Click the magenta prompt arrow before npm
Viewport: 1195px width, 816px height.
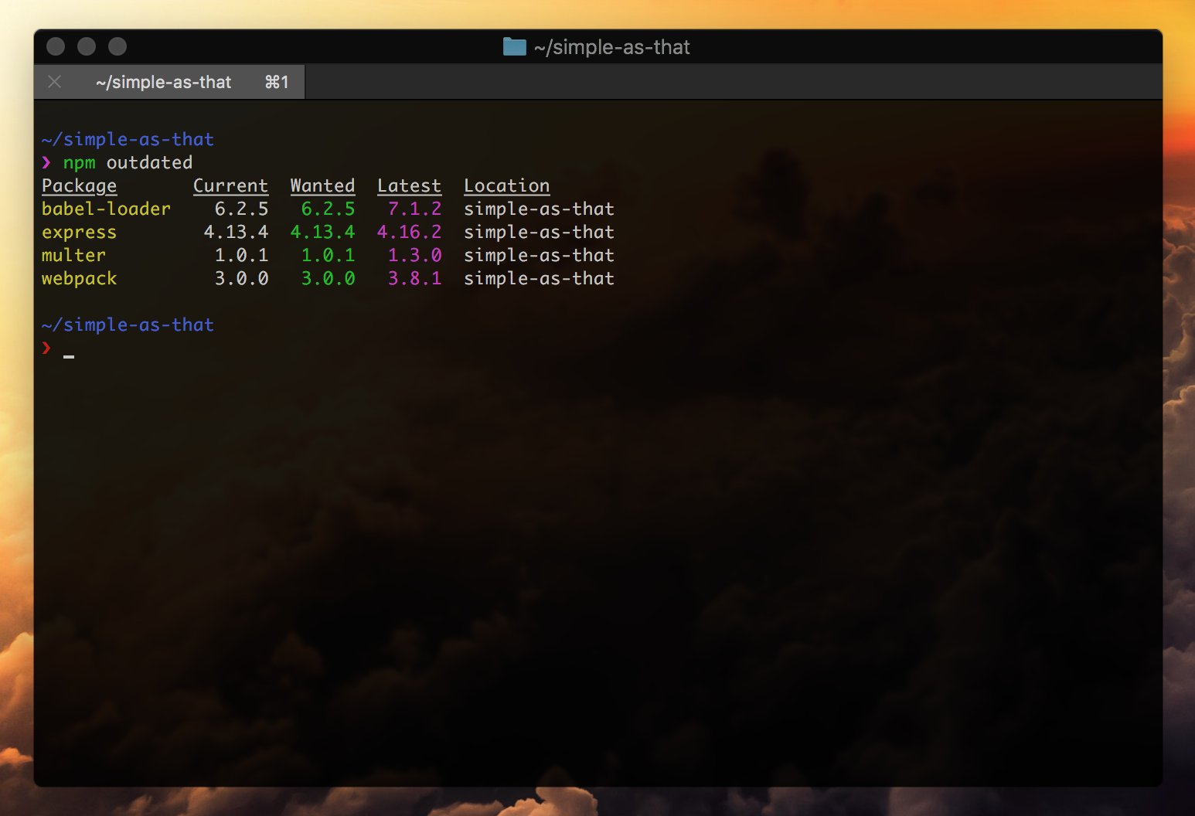46,162
